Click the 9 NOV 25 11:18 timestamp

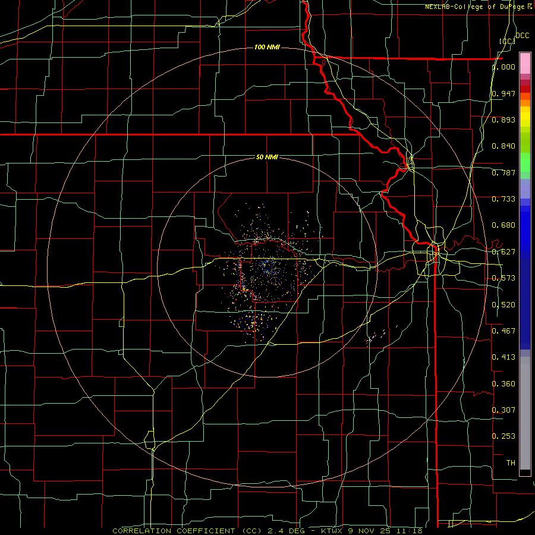pos(385,531)
